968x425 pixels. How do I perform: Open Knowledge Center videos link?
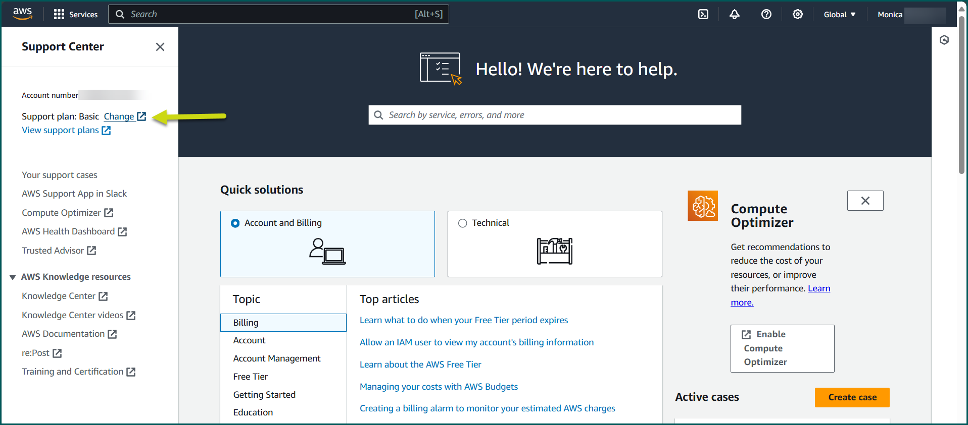pos(79,315)
